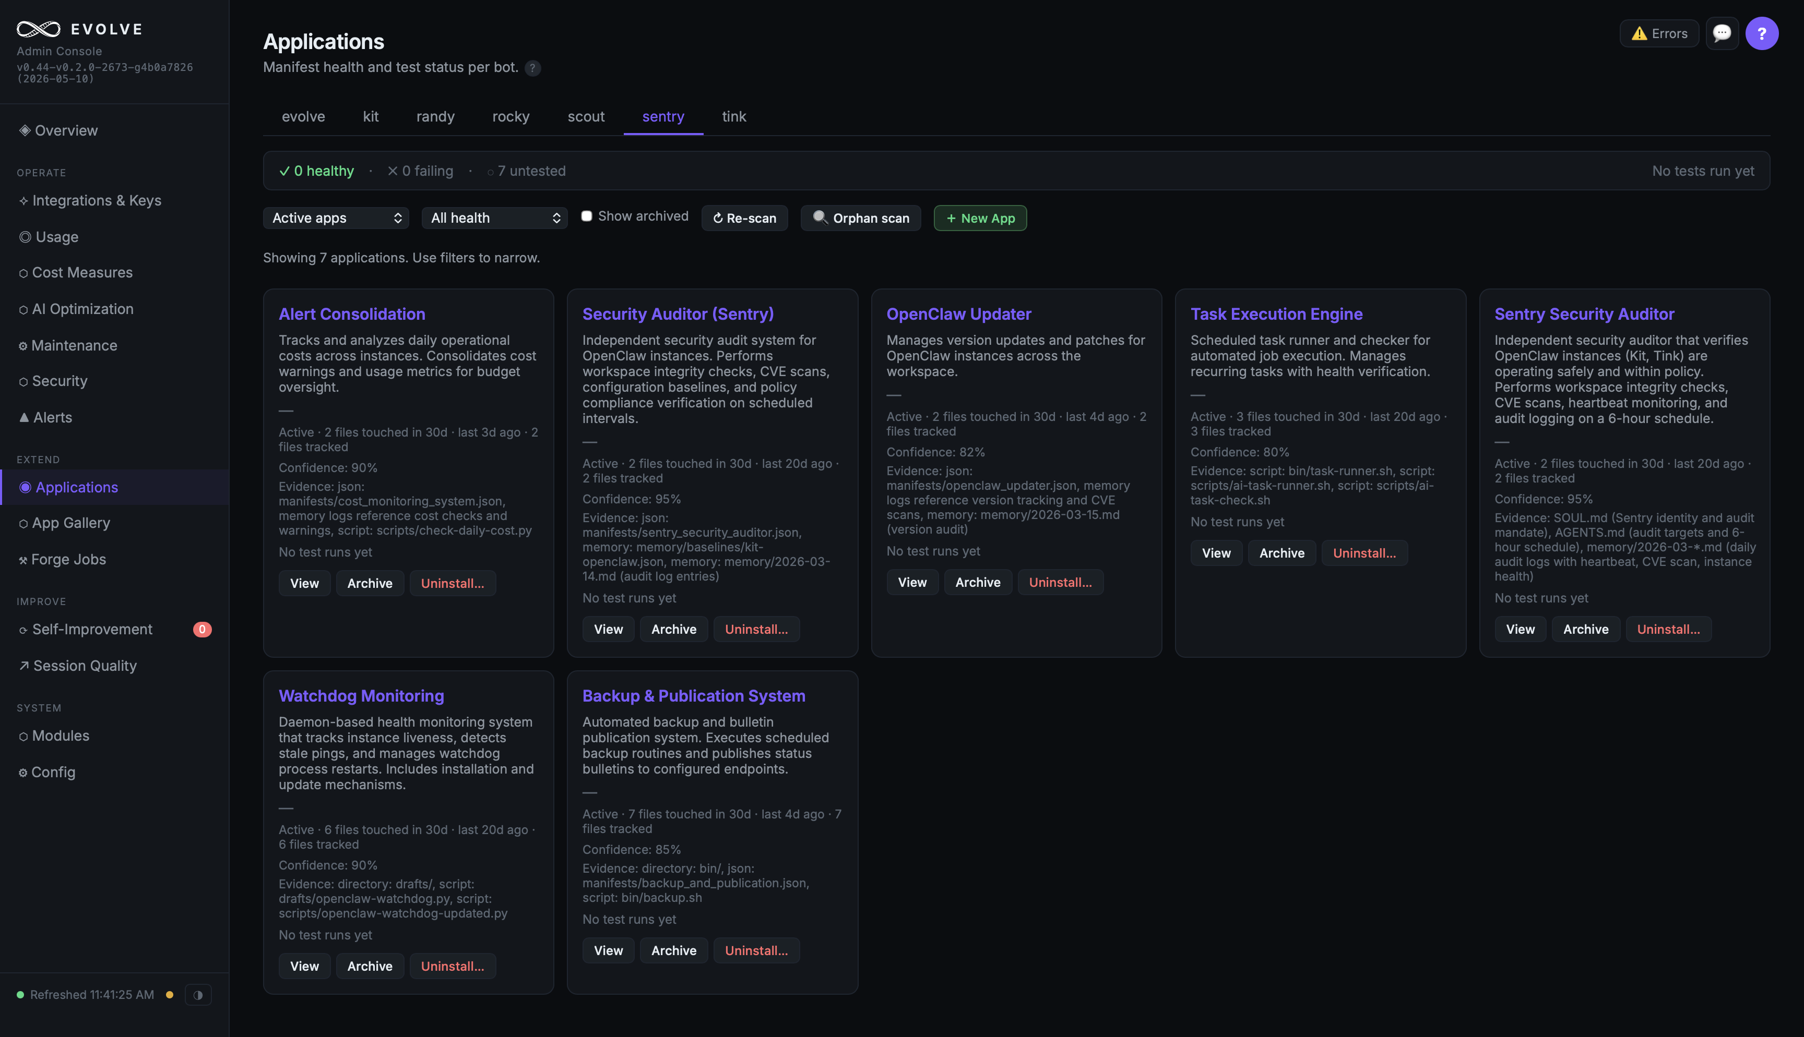Open Alerts from the sidebar
1804x1037 pixels.
[x=53, y=417]
